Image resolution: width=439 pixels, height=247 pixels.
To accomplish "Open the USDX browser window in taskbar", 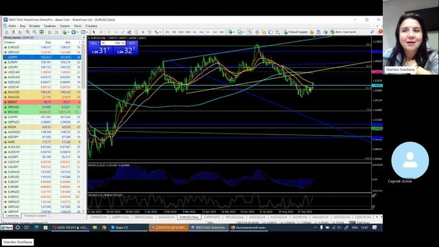I will click(x=70, y=227).
